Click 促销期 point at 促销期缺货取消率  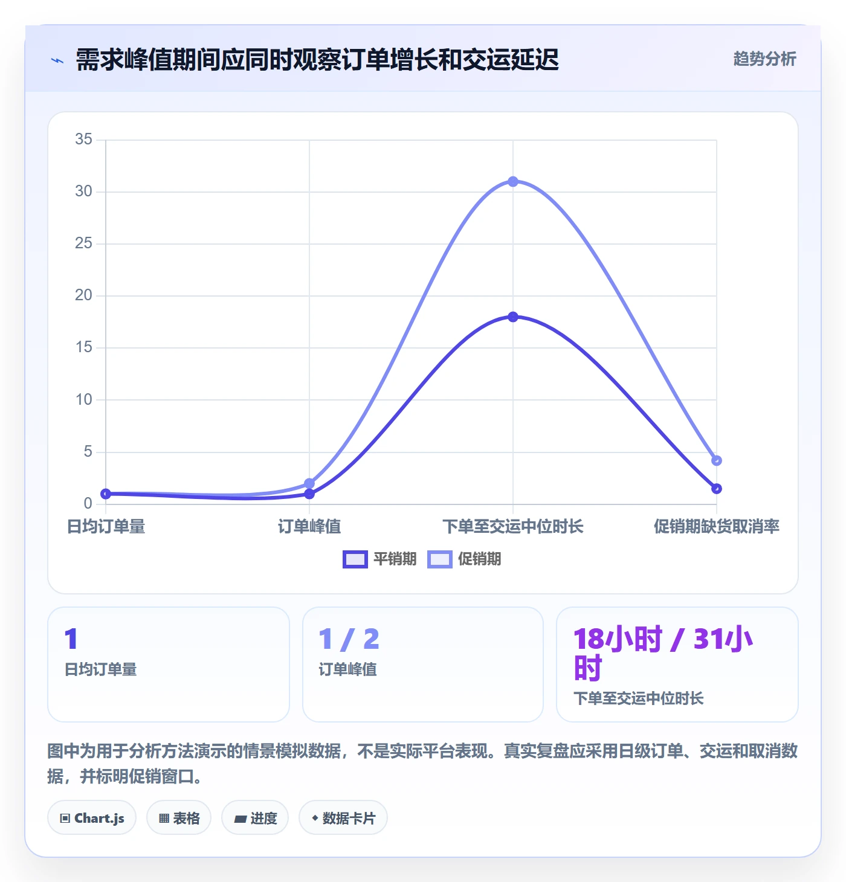coord(717,460)
